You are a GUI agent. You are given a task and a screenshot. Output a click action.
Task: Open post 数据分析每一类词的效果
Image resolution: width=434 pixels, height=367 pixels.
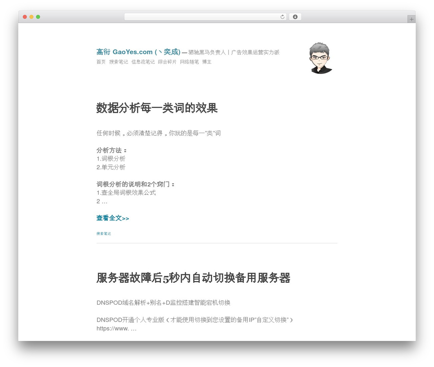157,108
